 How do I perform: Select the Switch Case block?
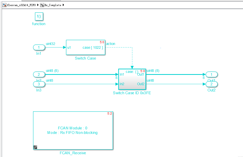[85, 47]
